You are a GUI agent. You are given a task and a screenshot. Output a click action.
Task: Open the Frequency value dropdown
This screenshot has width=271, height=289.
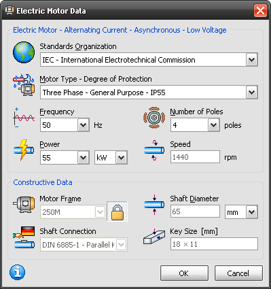[84, 125]
